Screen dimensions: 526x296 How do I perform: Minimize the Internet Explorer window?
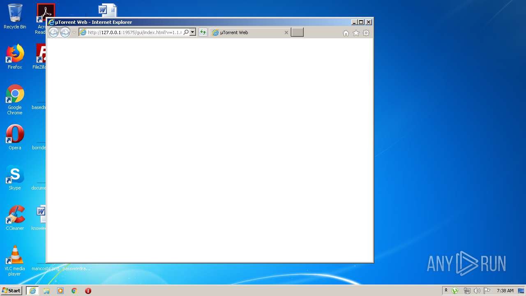354,22
